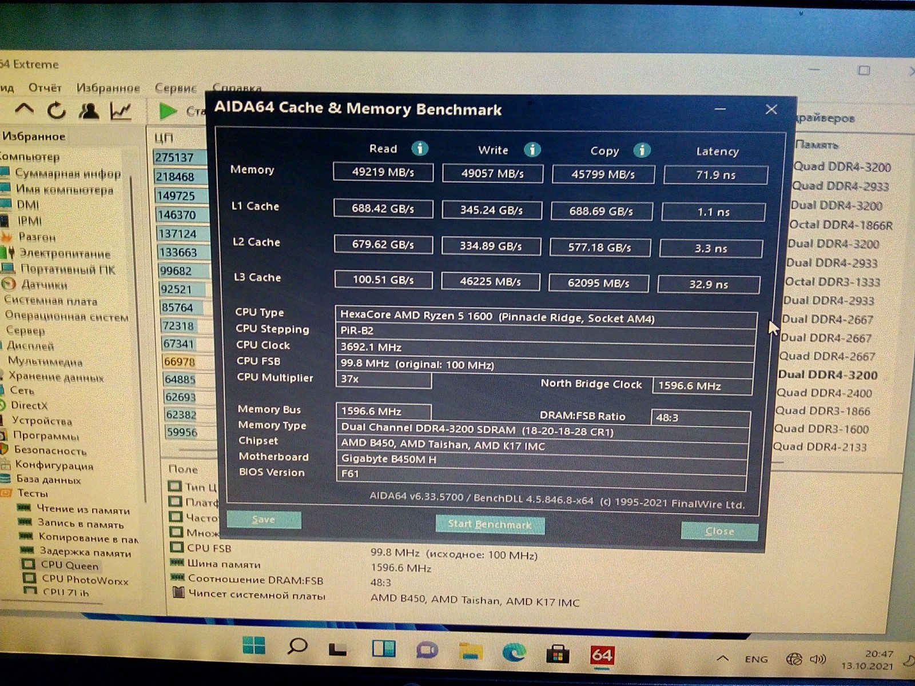This screenshot has width=915, height=686.
Task: Open Microsoft Store from the taskbar
Action: point(558,653)
